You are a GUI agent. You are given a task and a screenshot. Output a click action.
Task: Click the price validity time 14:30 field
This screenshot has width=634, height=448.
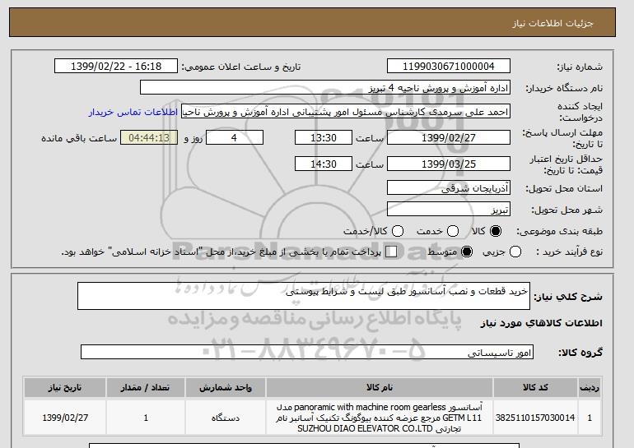pyautogui.click(x=324, y=164)
